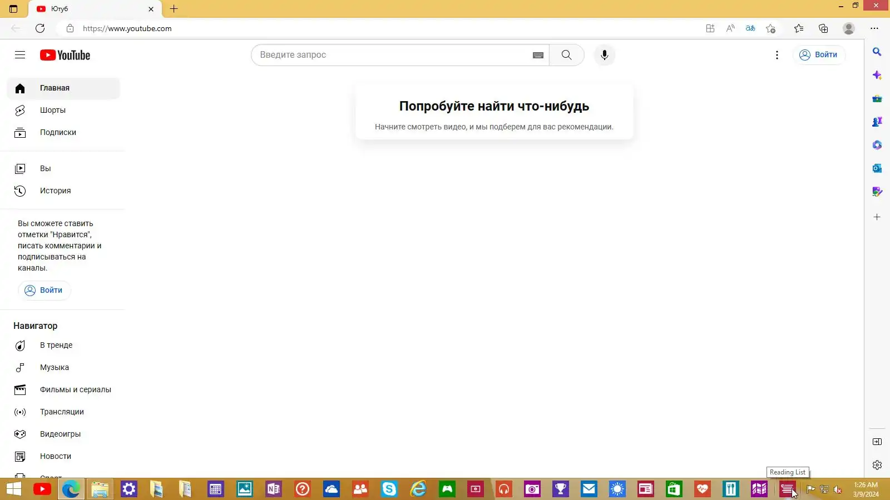
Task: Open 'Видеоигры' section
Action: coord(63,434)
